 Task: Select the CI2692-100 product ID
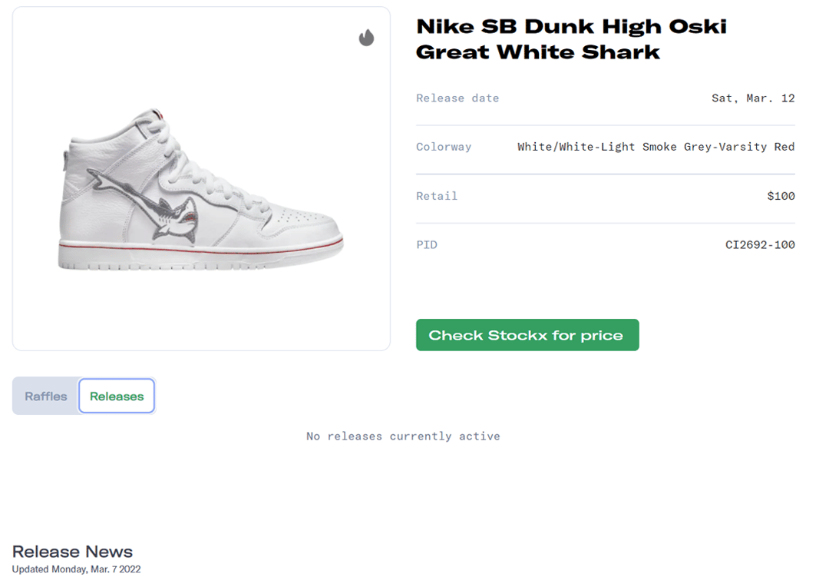tap(760, 245)
